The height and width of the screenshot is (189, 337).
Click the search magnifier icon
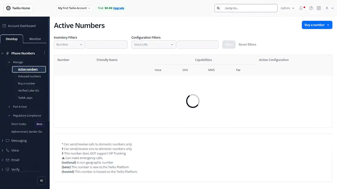pos(218,8)
